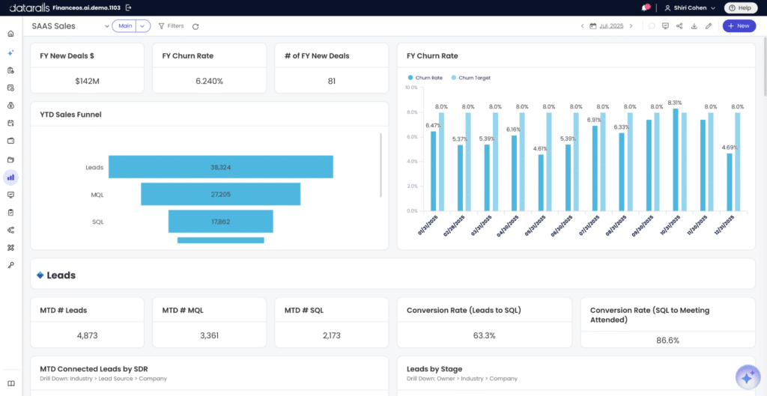This screenshot has width=767, height=396.
Task: Toggle the Churn Target legend series
Action: (470, 78)
